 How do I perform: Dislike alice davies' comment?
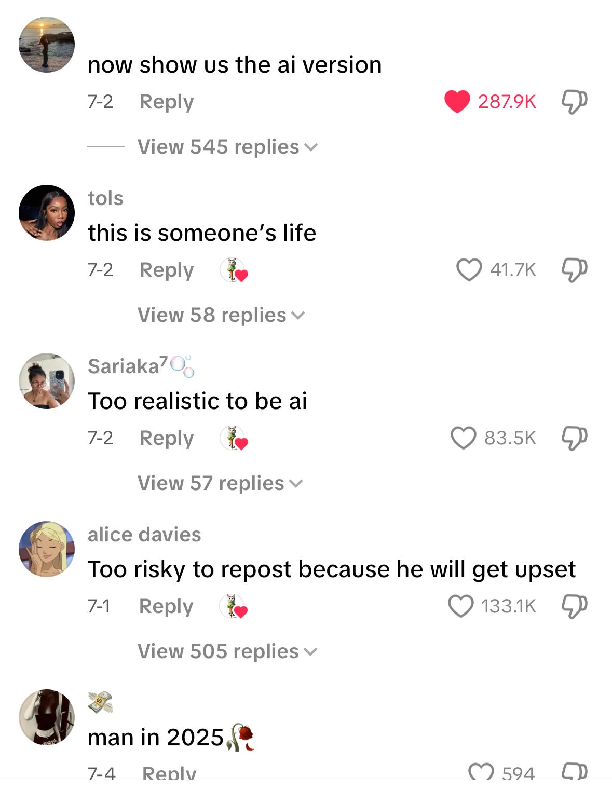coord(574,606)
